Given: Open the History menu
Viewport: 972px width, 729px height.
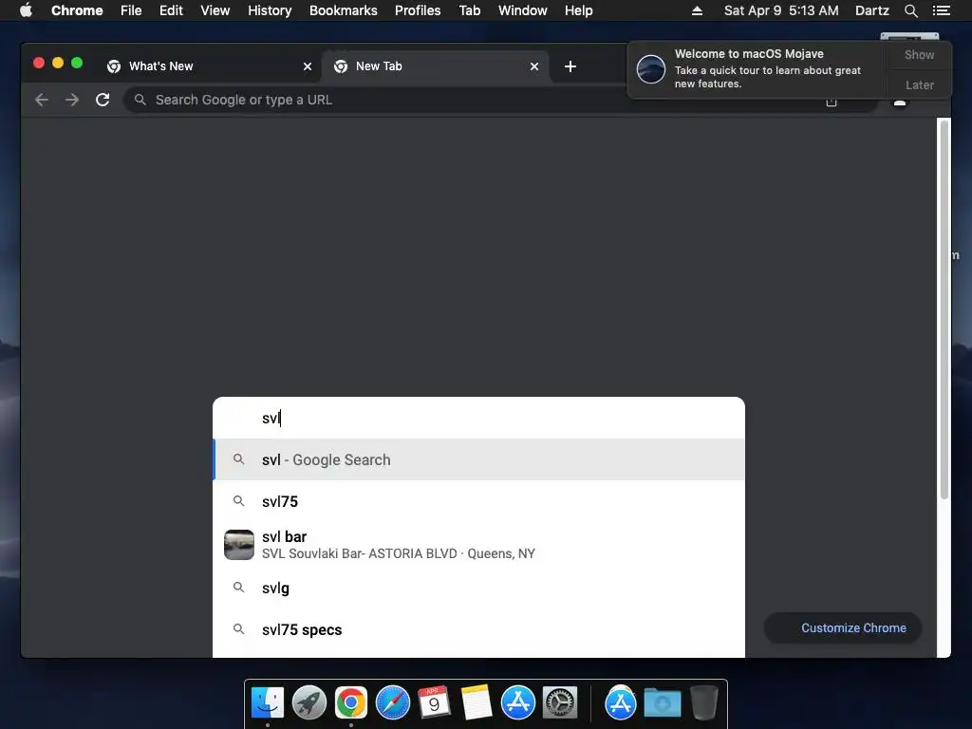Looking at the screenshot, I should coord(270,10).
